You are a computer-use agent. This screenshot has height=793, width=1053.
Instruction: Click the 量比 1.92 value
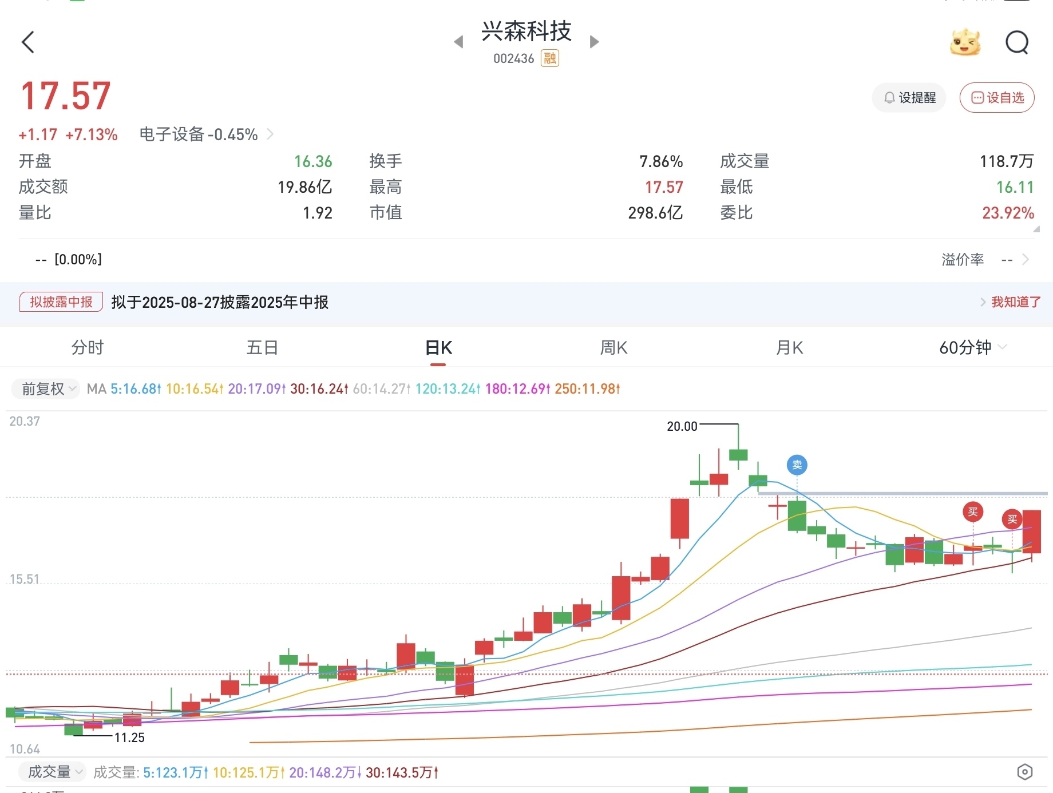(318, 213)
